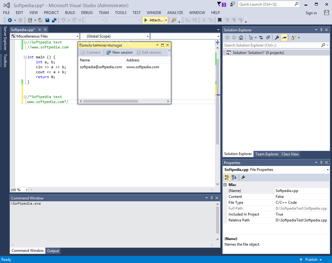Click the Save All toolbar icon

click(x=54, y=20)
